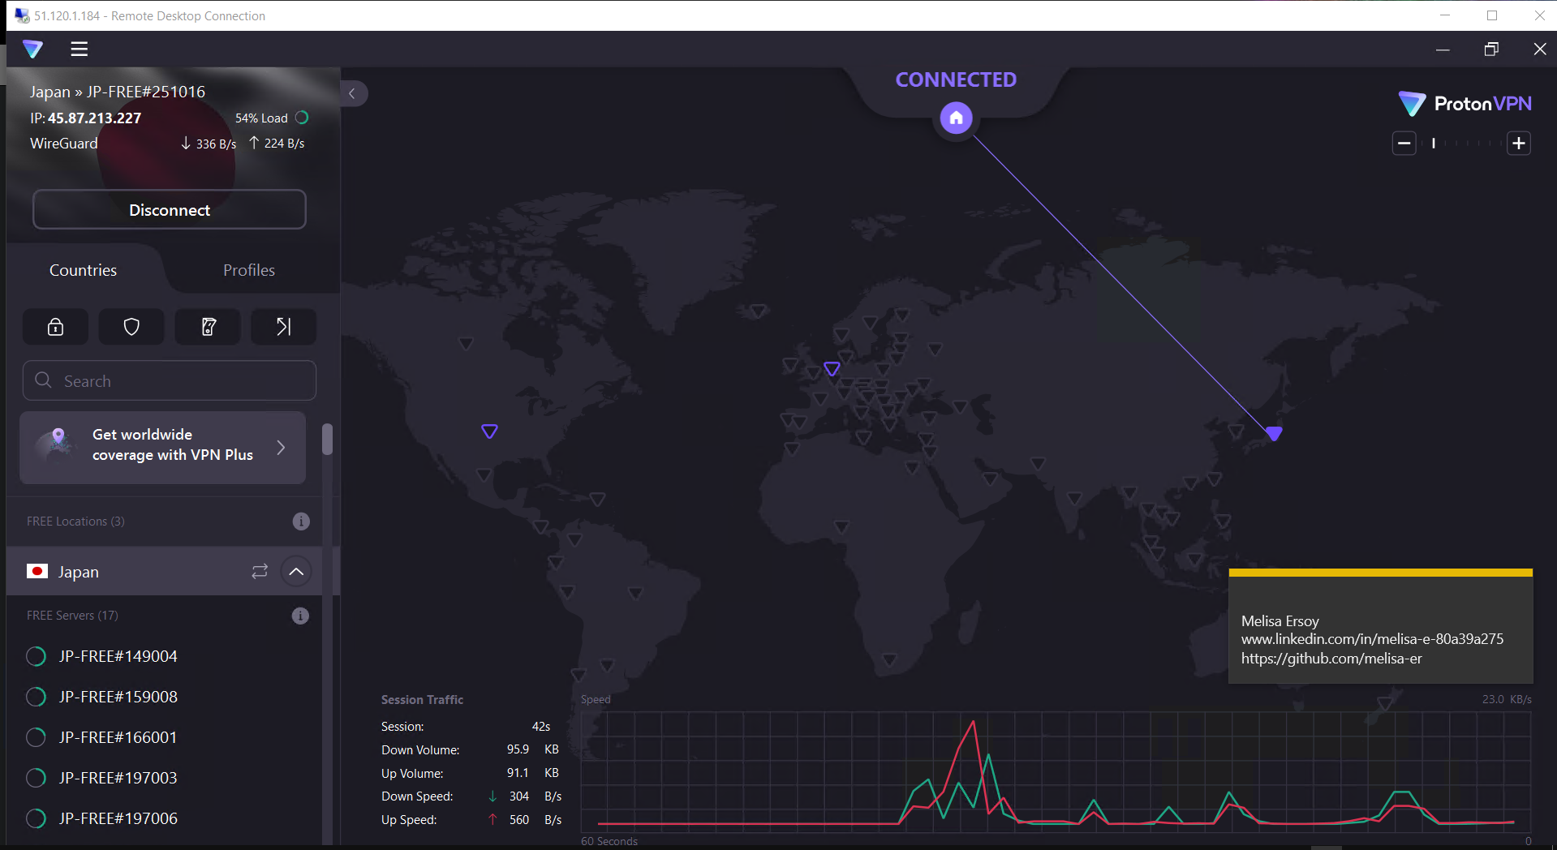Image resolution: width=1557 pixels, height=850 pixels.
Task: Switch to the Profiles tab
Action: coord(249,270)
